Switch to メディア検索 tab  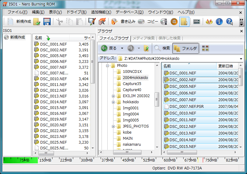144,38
